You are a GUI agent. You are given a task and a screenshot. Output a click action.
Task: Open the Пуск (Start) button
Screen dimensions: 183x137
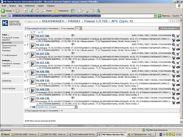tap(5, 134)
